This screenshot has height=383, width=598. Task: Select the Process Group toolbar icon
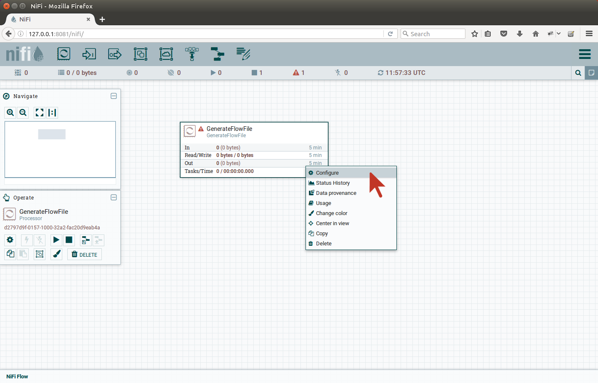(x=141, y=54)
